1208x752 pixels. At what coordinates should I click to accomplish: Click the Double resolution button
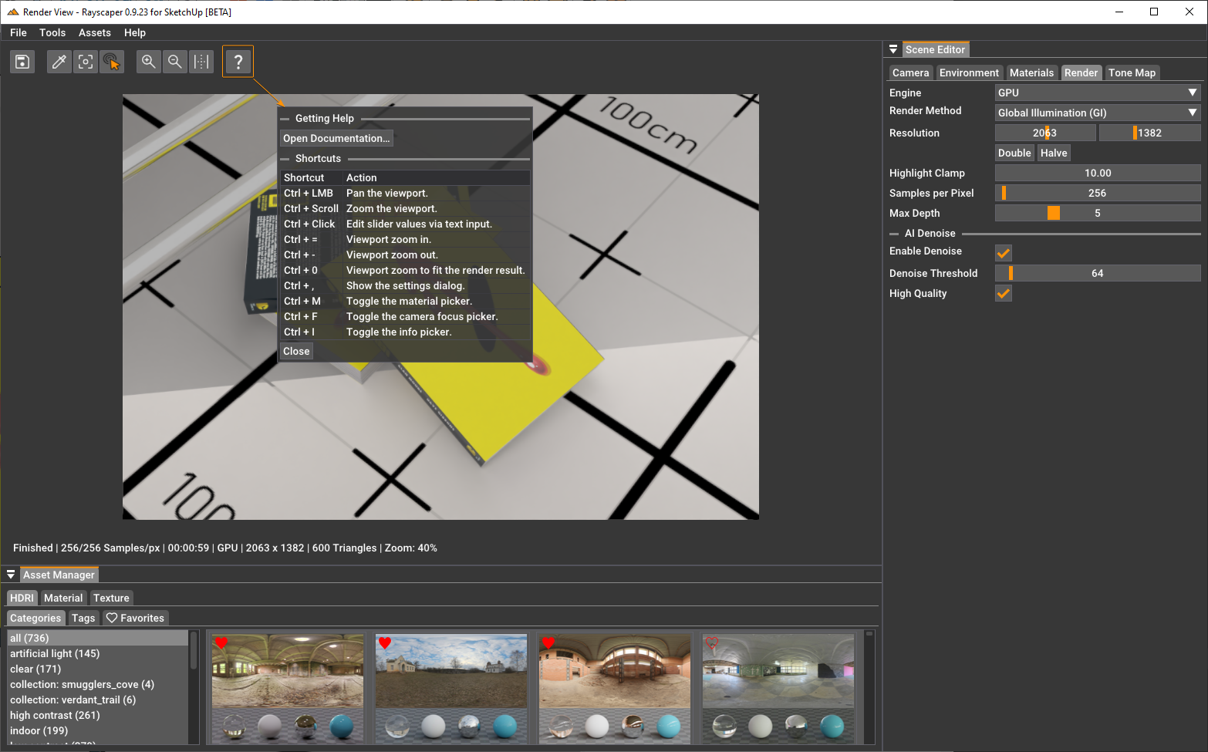pos(1014,153)
